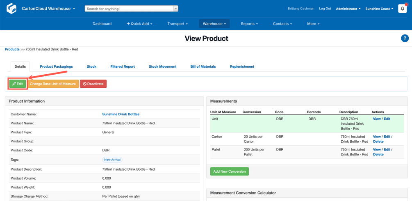Click Change Base Unit of Measure
412x201 pixels.
(53, 84)
